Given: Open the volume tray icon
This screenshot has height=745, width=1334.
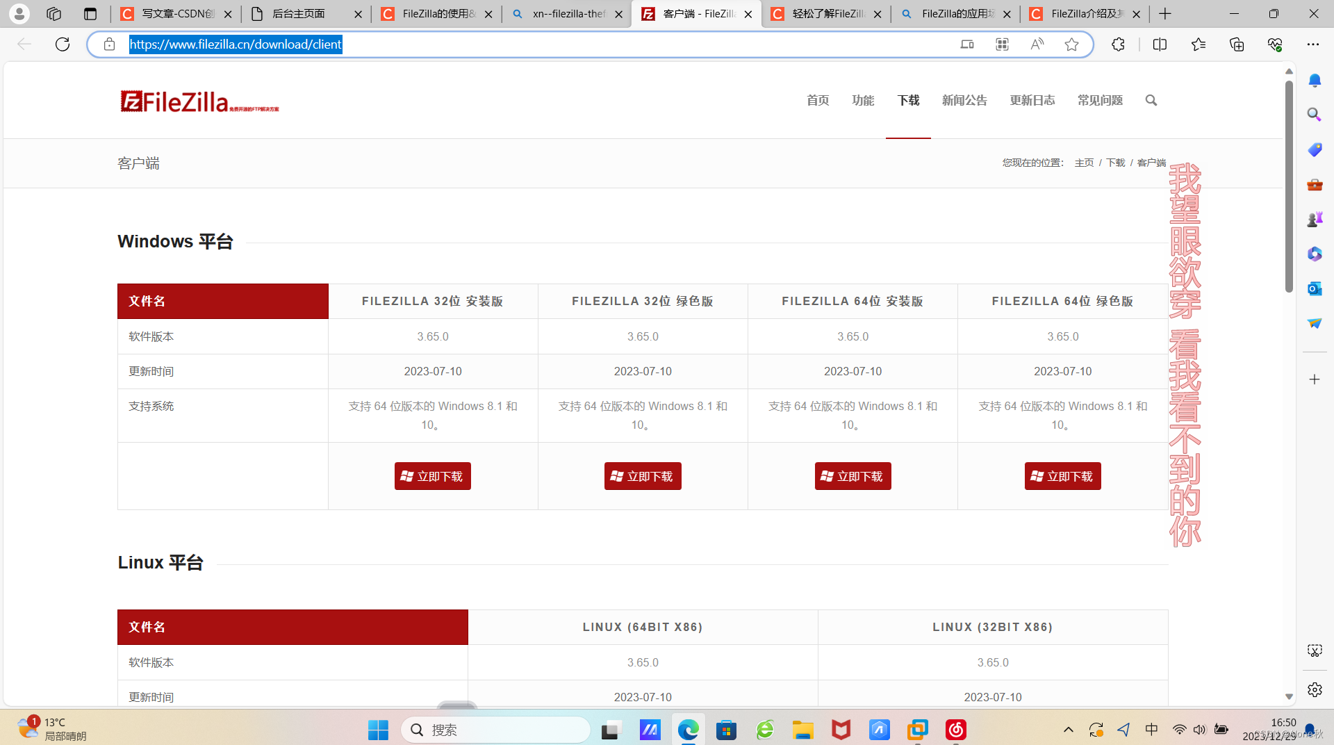Looking at the screenshot, I should point(1199,729).
